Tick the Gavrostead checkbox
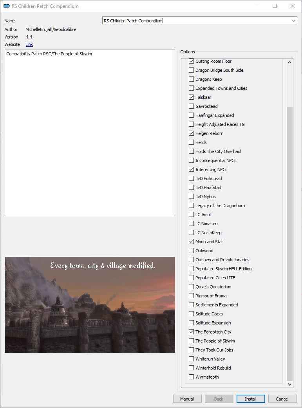302x408 pixels. 191,106
